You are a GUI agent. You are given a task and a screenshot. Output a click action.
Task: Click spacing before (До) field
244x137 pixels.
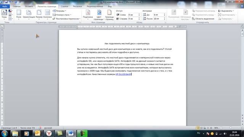pos(159,15)
